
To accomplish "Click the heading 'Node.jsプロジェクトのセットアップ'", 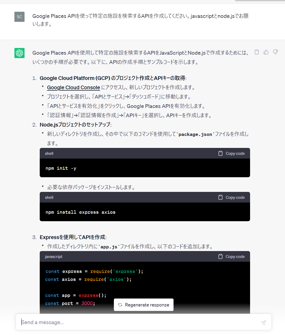I will tap(75, 125).
